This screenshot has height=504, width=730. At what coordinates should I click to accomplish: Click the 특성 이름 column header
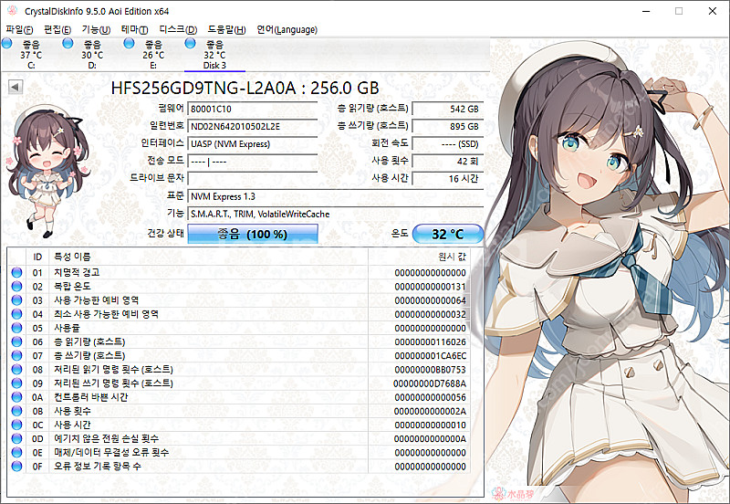pyautogui.click(x=209, y=257)
